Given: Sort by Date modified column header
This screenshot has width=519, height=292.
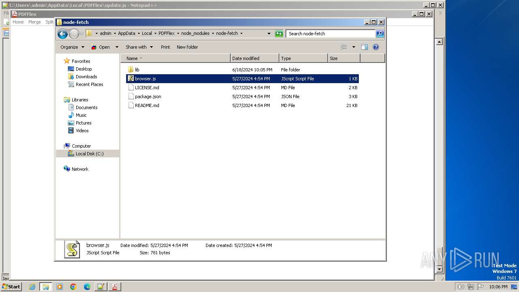Looking at the screenshot, I should [255, 58].
